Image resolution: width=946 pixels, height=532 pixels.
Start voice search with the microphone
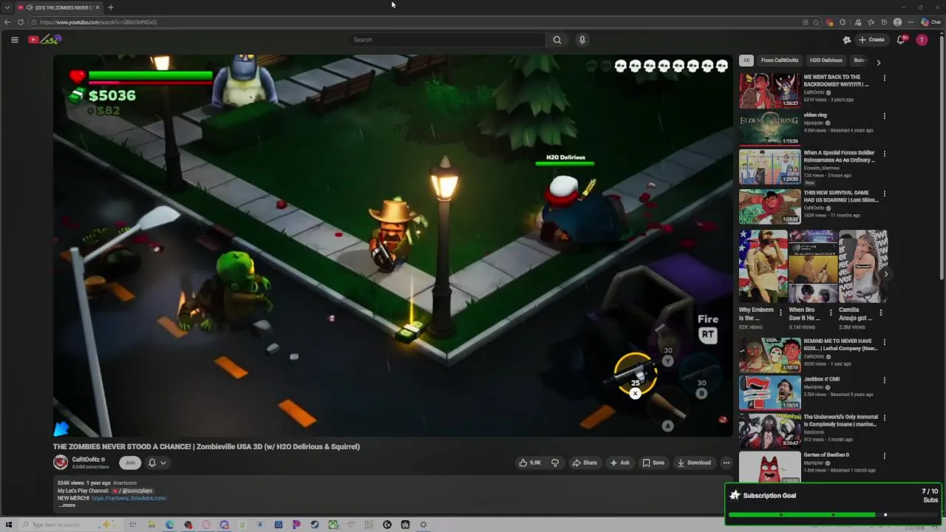point(582,40)
